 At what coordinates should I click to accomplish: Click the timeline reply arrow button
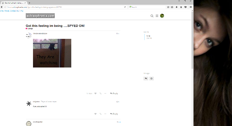tap(146, 78)
